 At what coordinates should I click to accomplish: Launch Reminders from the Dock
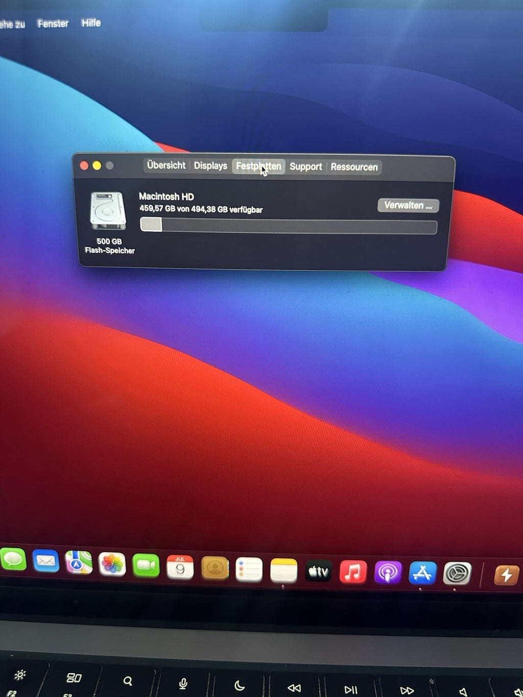click(249, 569)
